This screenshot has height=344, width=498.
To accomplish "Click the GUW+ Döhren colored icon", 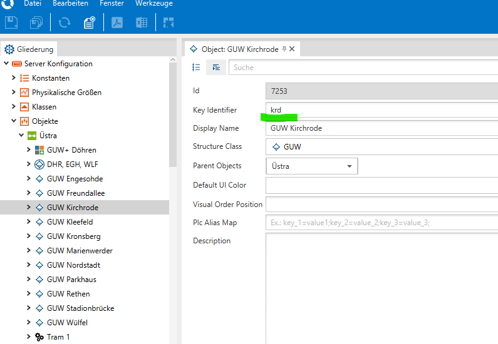I will 39,150.
